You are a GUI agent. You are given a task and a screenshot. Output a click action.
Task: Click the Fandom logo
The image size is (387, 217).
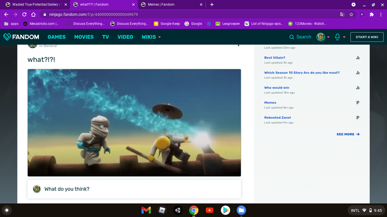point(21,37)
